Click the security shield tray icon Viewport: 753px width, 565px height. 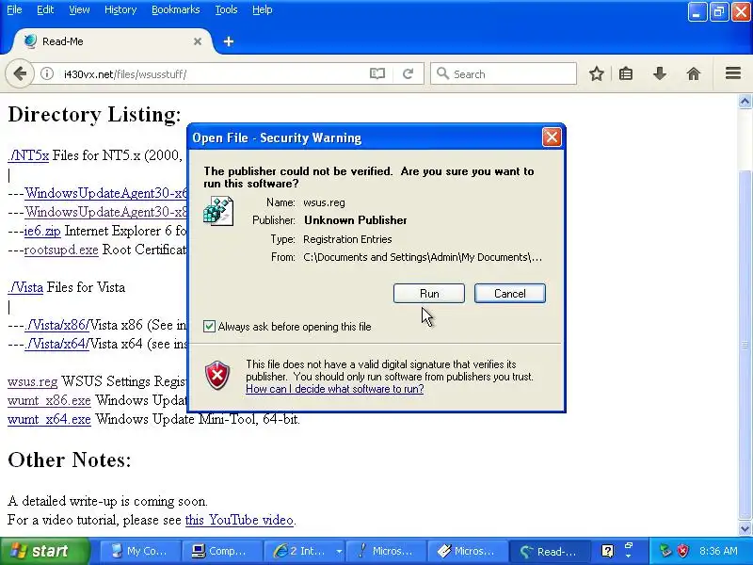click(x=683, y=551)
